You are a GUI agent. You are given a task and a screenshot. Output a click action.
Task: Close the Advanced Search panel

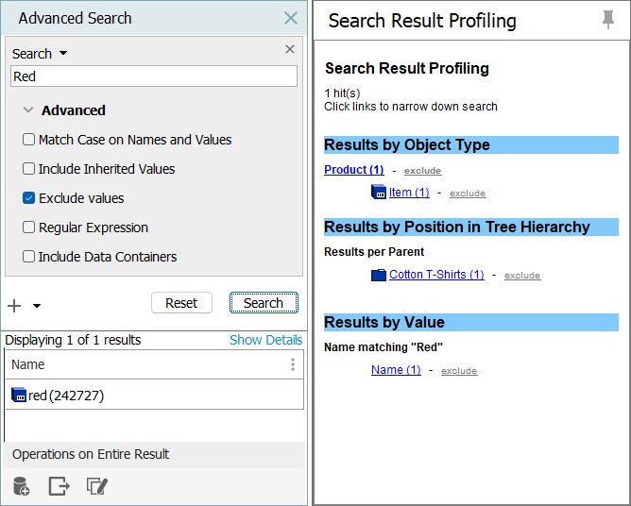(290, 18)
